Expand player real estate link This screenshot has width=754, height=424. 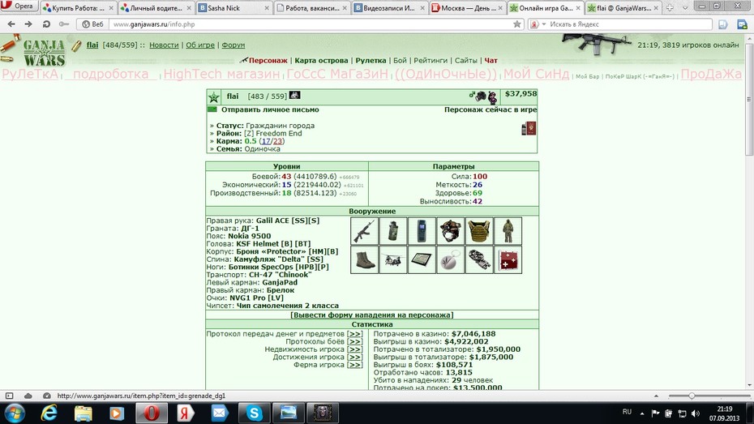point(355,349)
